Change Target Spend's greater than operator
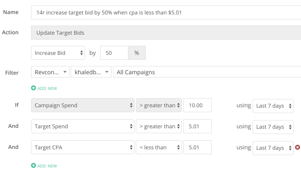The width and height of the screenshot is (301, 172). click(x=159, y=126)
